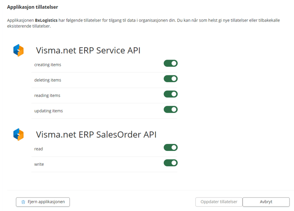Click the trash icon in Fjern applikasjonen

[23, 202]
